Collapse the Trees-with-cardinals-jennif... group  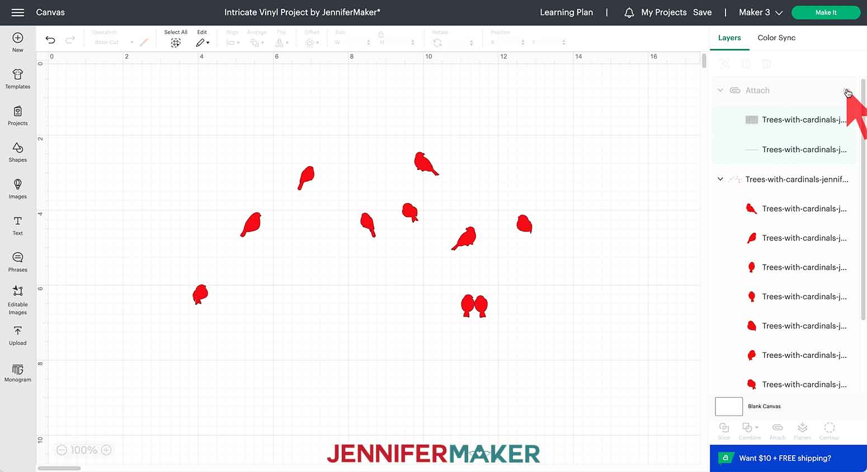[720, 179]
